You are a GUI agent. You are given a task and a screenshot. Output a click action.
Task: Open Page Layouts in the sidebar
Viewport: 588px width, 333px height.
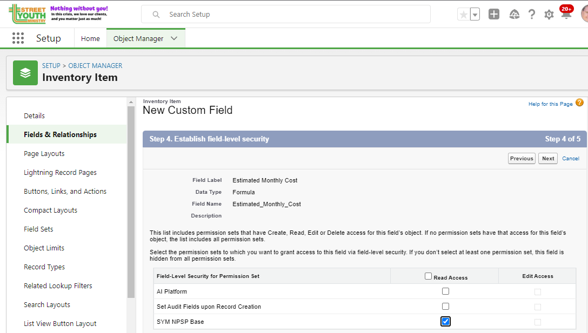click(44, 154)
